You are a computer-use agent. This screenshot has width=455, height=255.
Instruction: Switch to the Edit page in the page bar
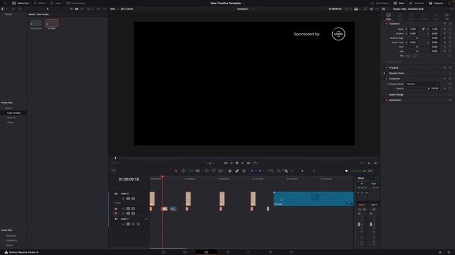click(206, 252)
